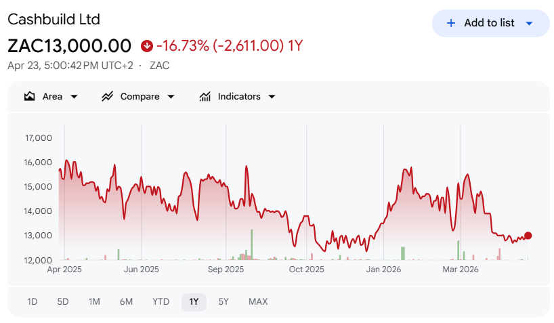The image size is (554, 323).
Task: Expand the Indicators dropdown arrow
Action: click(272, 97)
